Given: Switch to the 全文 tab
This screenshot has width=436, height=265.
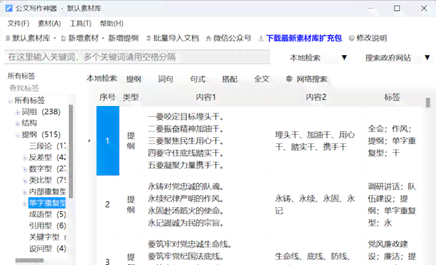Looking at the screenshot, I should 262,79.
